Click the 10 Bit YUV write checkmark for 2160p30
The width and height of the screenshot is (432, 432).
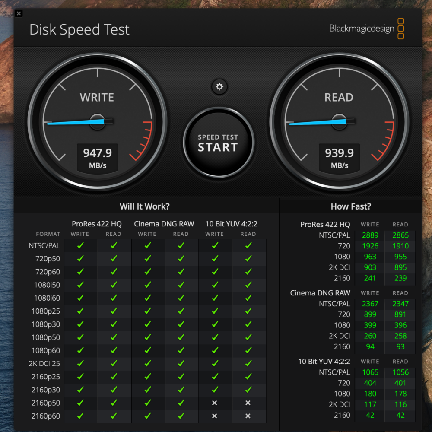[215, 390]
